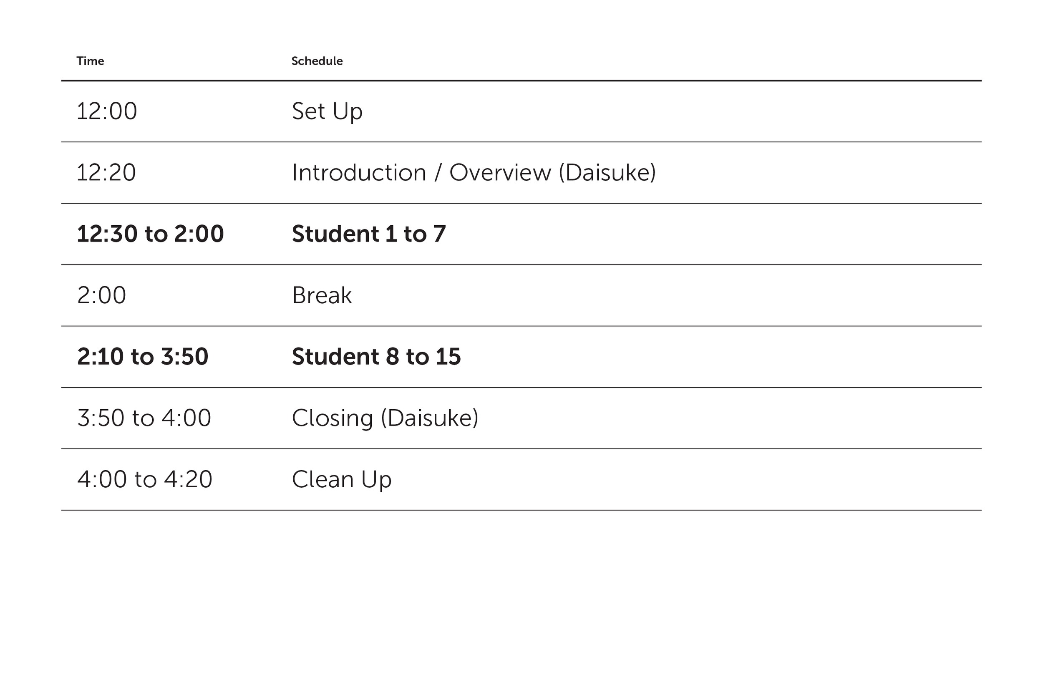Select the 12:30 to 2:00 time slot
The width and height of the screenshot is (1043, 675).
click(150, 234)
